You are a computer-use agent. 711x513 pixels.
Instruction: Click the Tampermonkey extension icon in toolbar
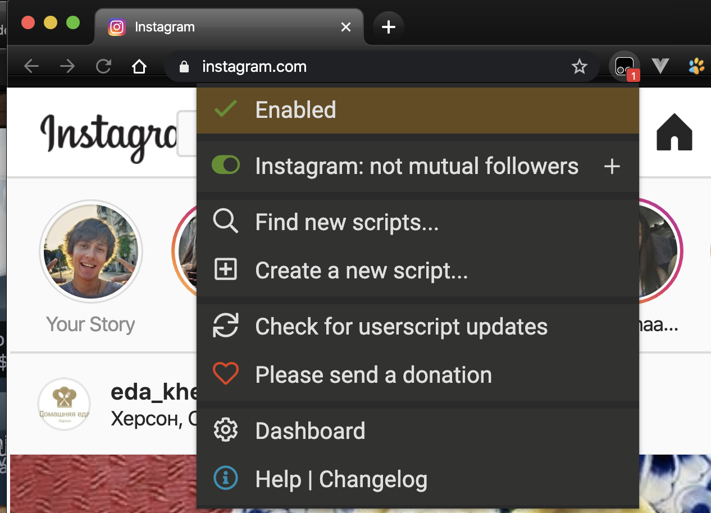[x=625, y=67]
